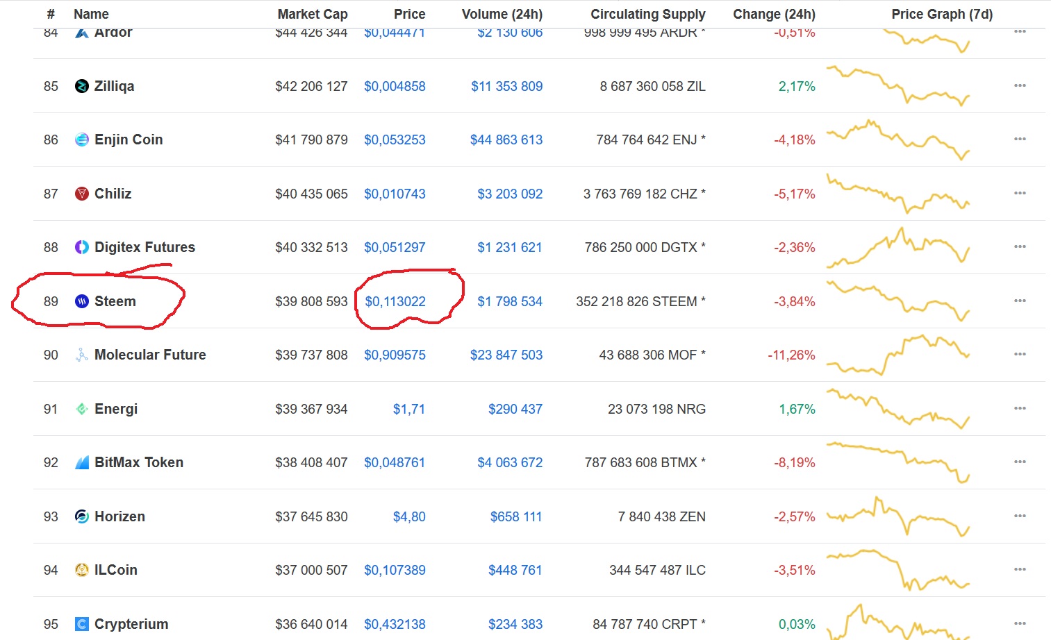The width and height of the screenshot is (1051, 640).
Task: Click the Crypterium 7d price graph
Action: click(897, 623)
